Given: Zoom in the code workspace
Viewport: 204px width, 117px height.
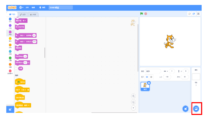Looking at the screenshot, I should click(133, 96).
